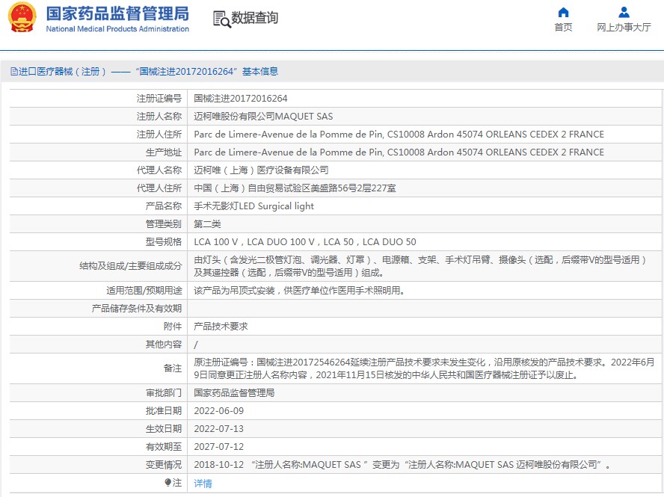Click the 注册人名称 row label

click(x=159, y=117)
